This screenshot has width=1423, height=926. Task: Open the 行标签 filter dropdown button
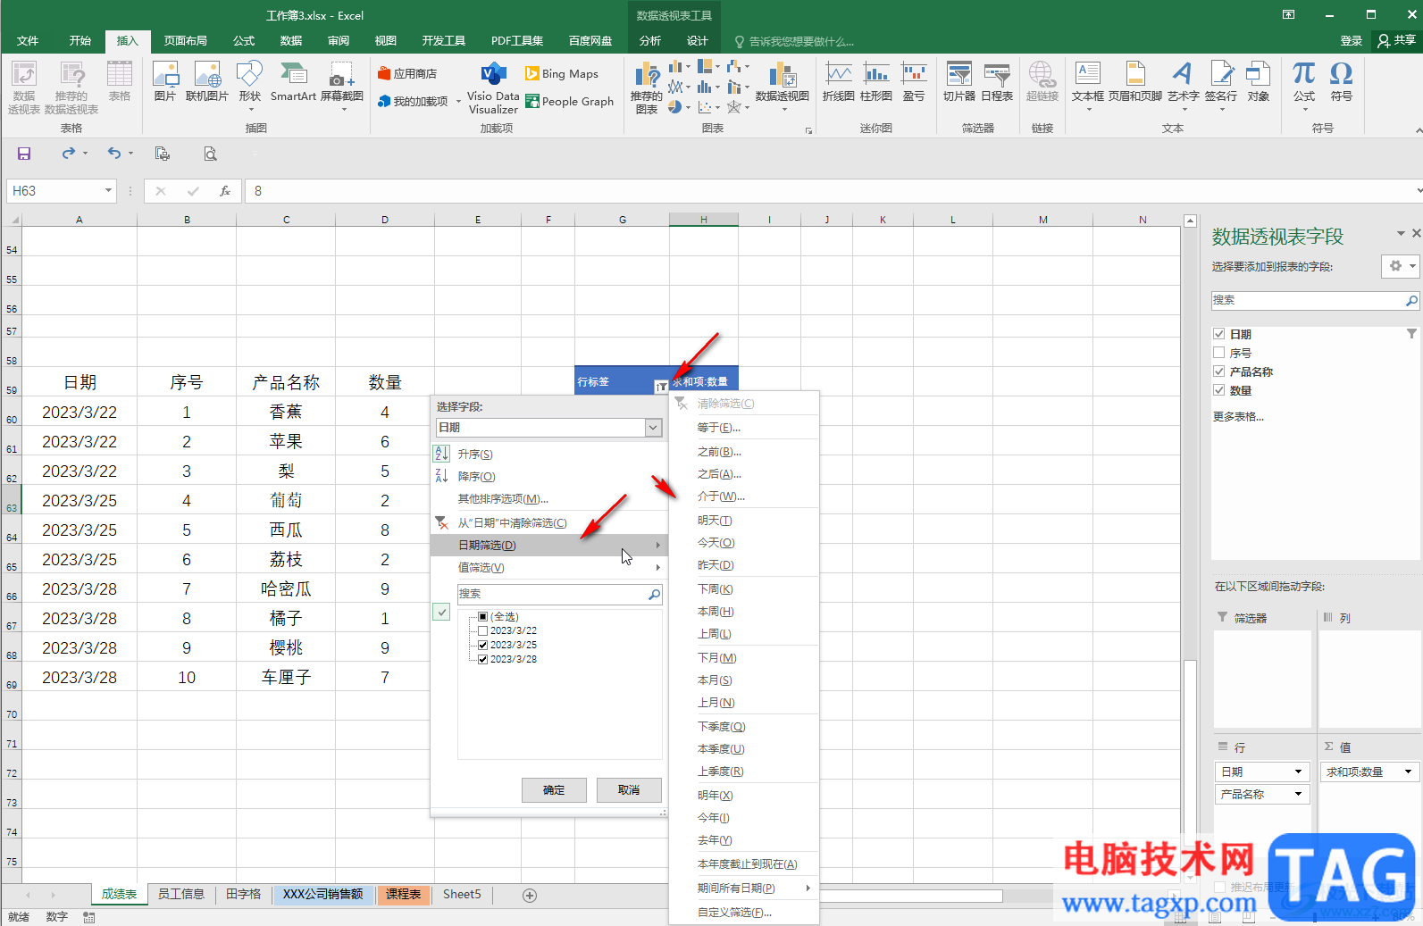(660, 386)
